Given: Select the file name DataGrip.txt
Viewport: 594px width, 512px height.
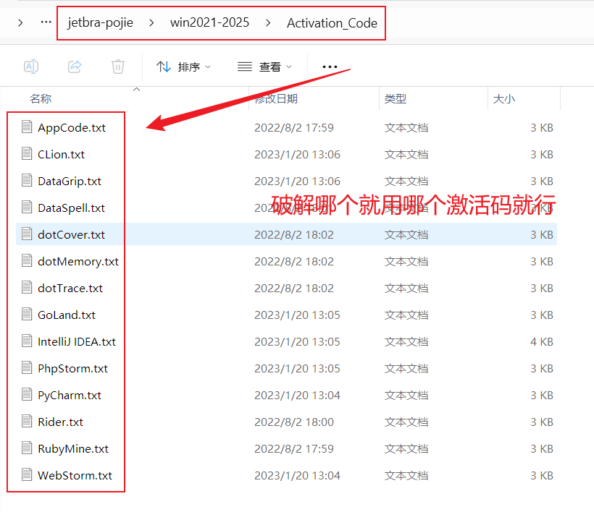Looking at the screenshot, I should point(70,182).
